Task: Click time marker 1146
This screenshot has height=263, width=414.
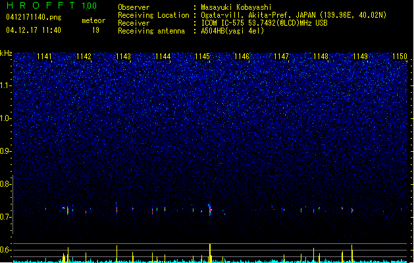Action: click(x=242, y=57)
